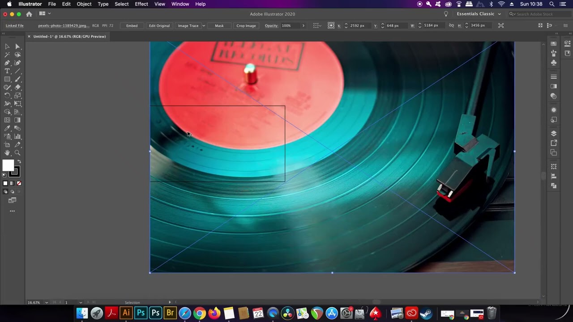This screenshot has width=573, height=322.
Task: Select the Paintbrush tool
Action: (x=17, y=79)
